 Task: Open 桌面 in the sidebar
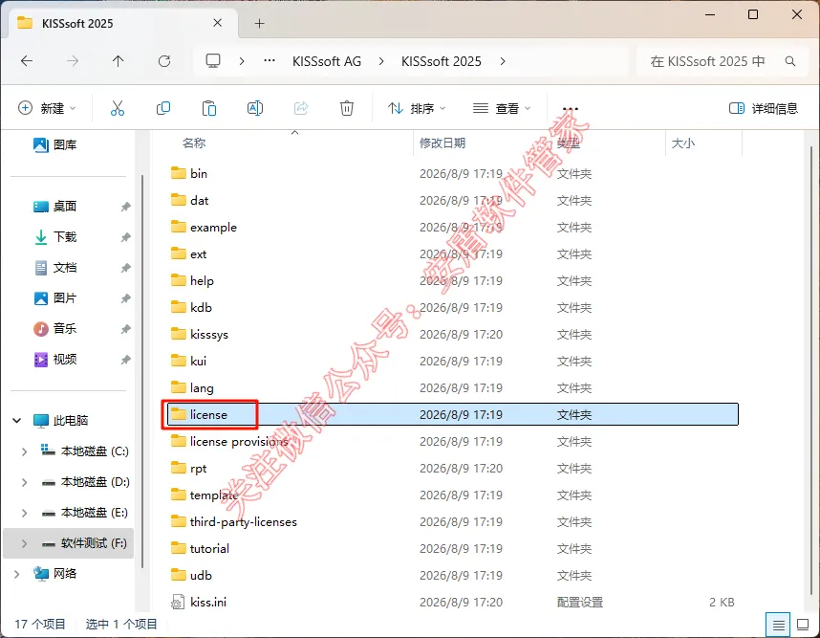tap(54, 207)
